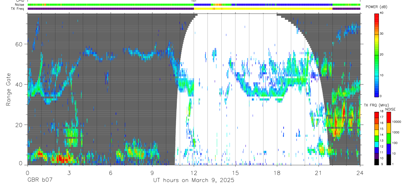The image size is (405, 187).
Task: Click the 11 tick on TX FRQ legend
Action: point(382,152)
